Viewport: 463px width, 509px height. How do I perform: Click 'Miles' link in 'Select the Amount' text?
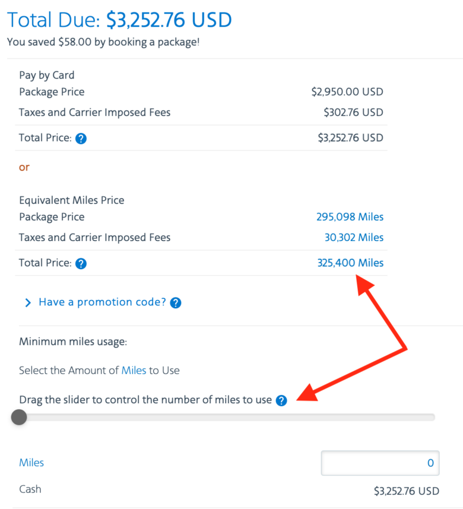[134, 371]
